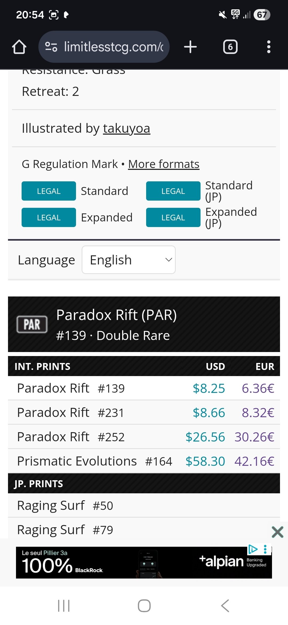Open a new tab with plus icon
This screenshot has width=288, height=625.
pyautogui.click(x=190, y=47)
